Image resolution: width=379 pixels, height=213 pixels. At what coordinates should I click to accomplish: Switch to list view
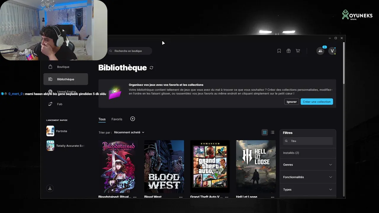point(272,133)
